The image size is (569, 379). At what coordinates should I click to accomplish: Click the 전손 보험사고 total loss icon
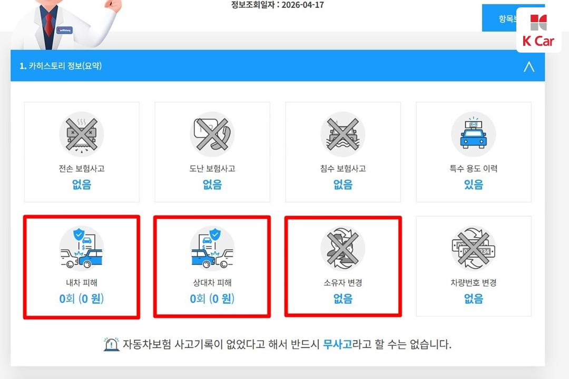[82, 134]
